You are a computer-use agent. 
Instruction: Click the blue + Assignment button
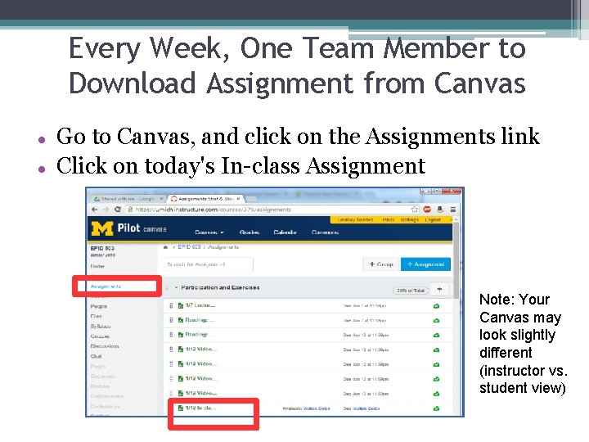(425, 264)
